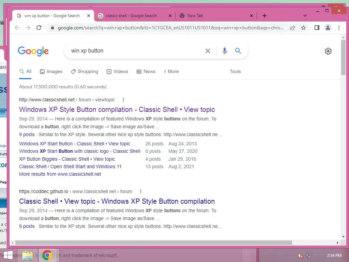Reload the current Google results page
This screenshot has height=262, width=349.
(39, 28)
